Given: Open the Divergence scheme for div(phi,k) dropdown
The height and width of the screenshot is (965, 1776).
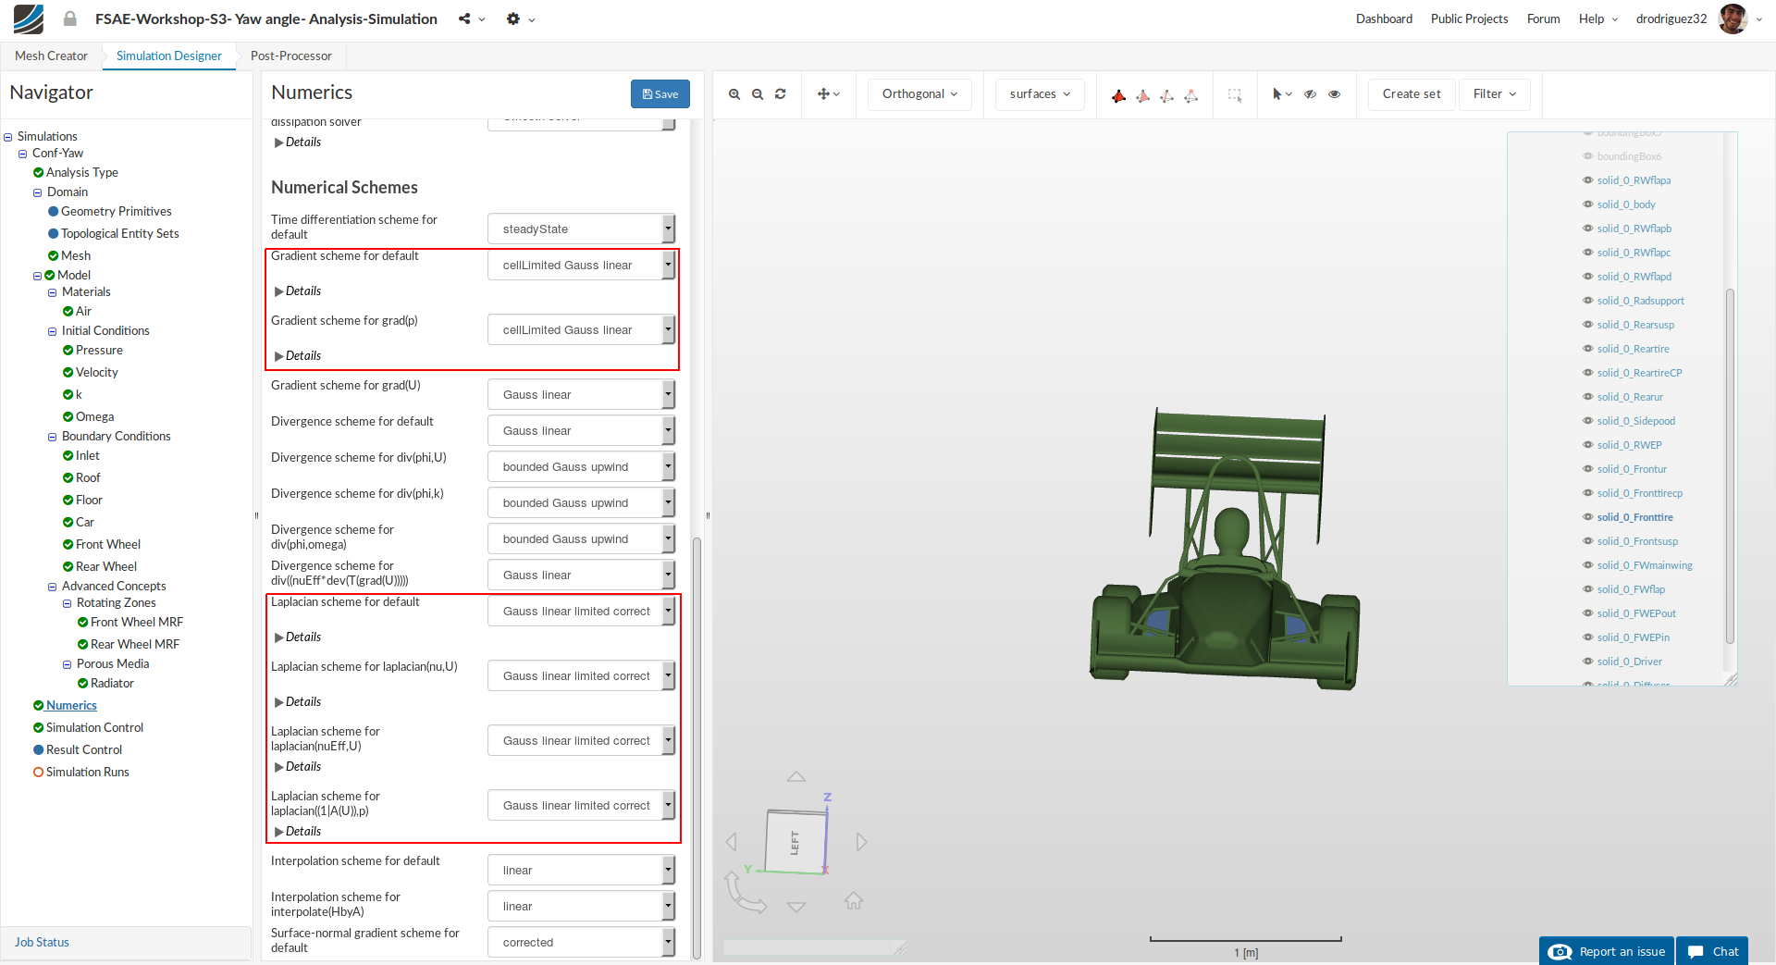Looking at the screenshot, I should coord(581,503).
